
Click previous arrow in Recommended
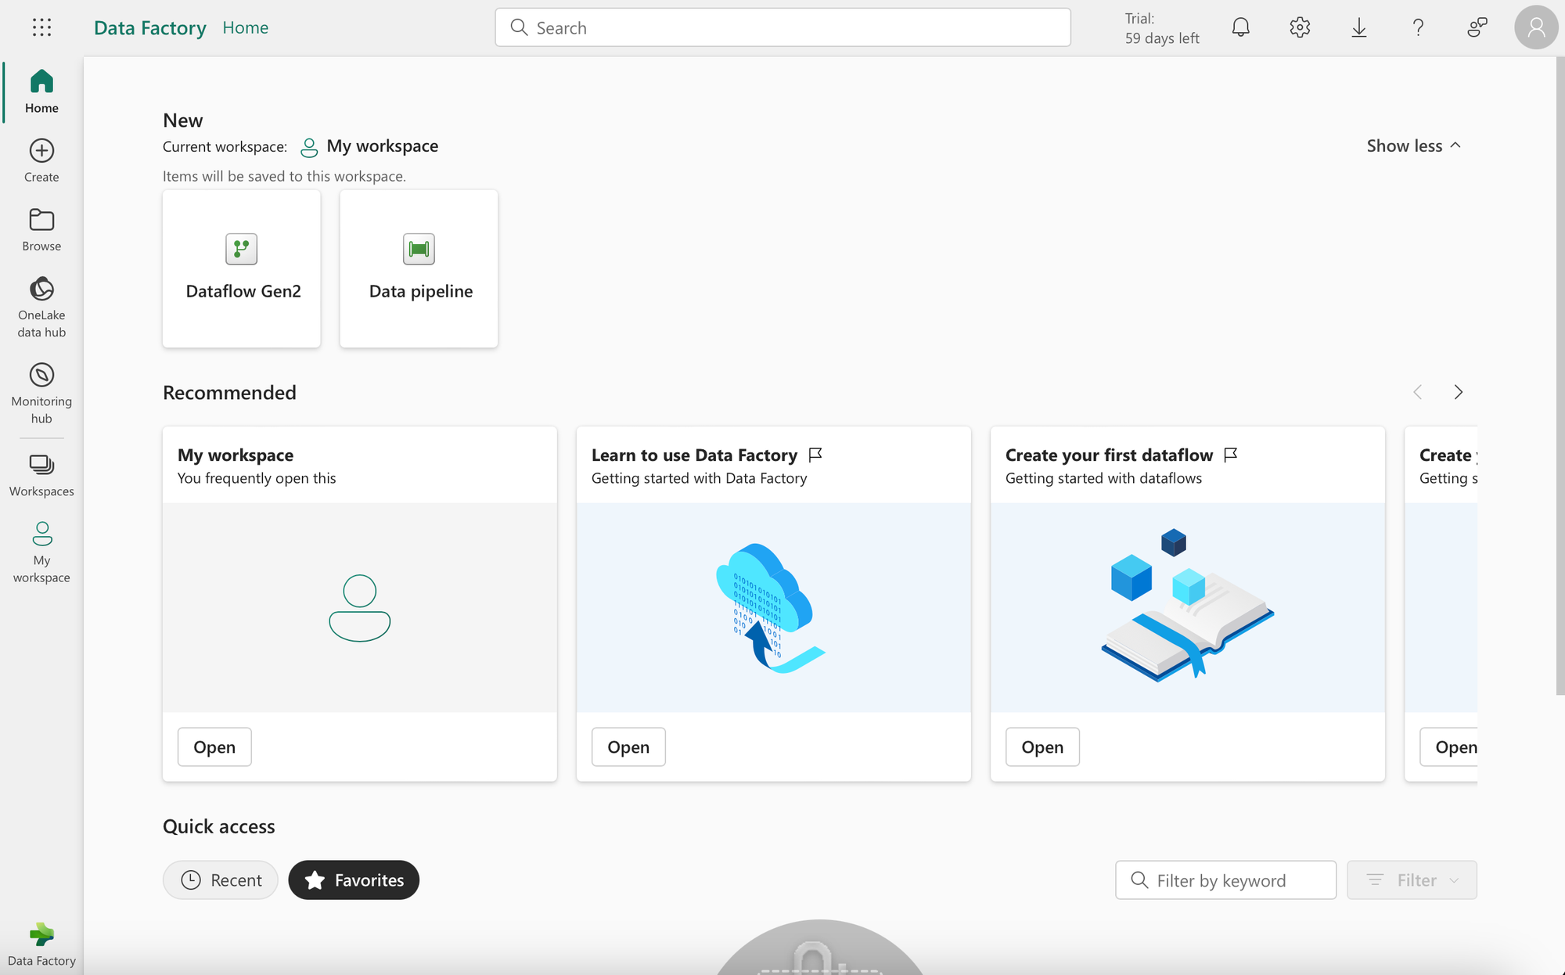pyautogui.click(x=1417, y=392)
